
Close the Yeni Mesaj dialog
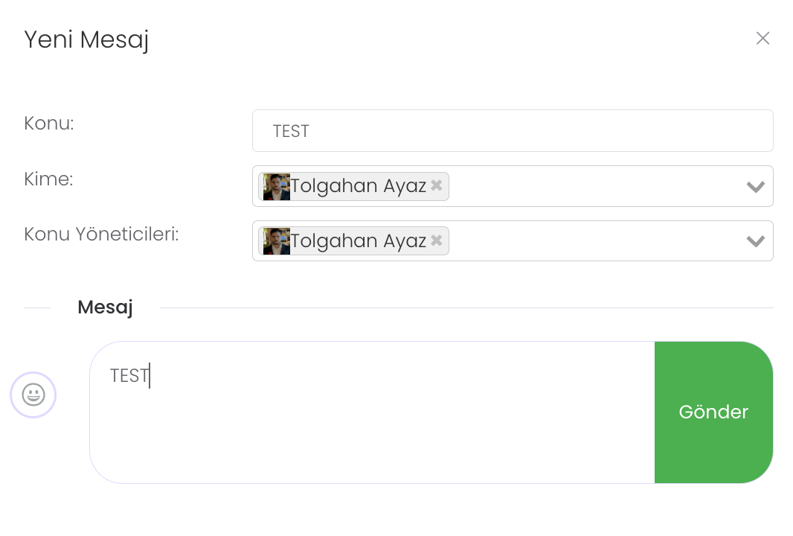tap(762, 39)
